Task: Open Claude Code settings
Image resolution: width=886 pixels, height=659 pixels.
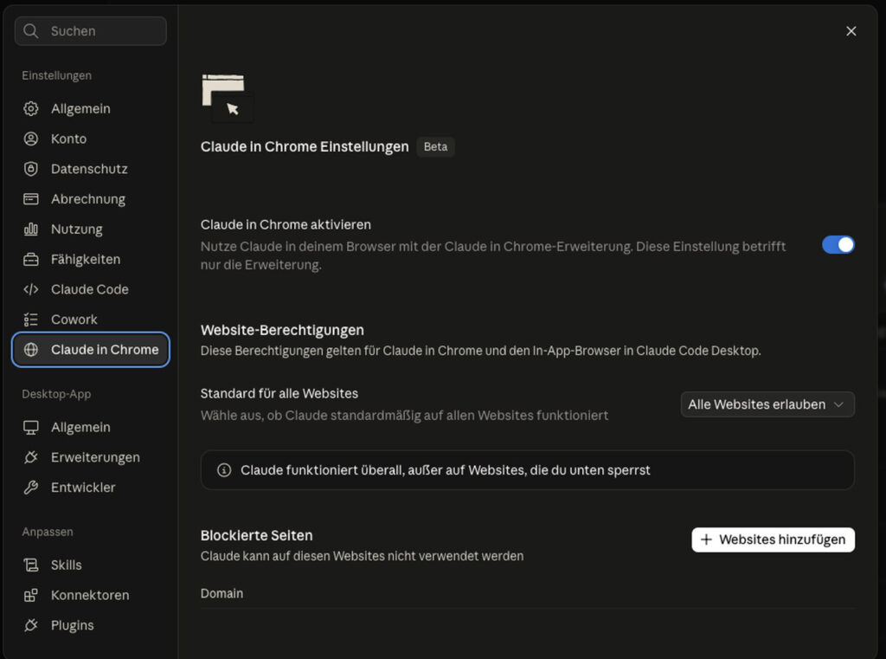Action: [x=90, y=289]
